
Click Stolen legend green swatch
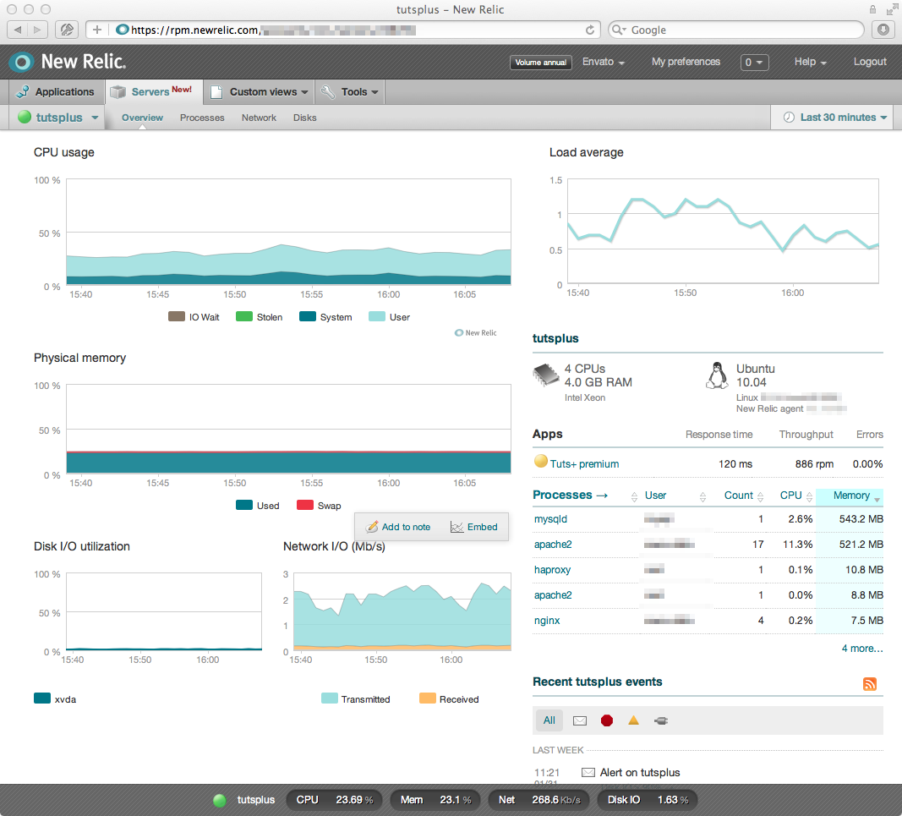click(244, 316)
